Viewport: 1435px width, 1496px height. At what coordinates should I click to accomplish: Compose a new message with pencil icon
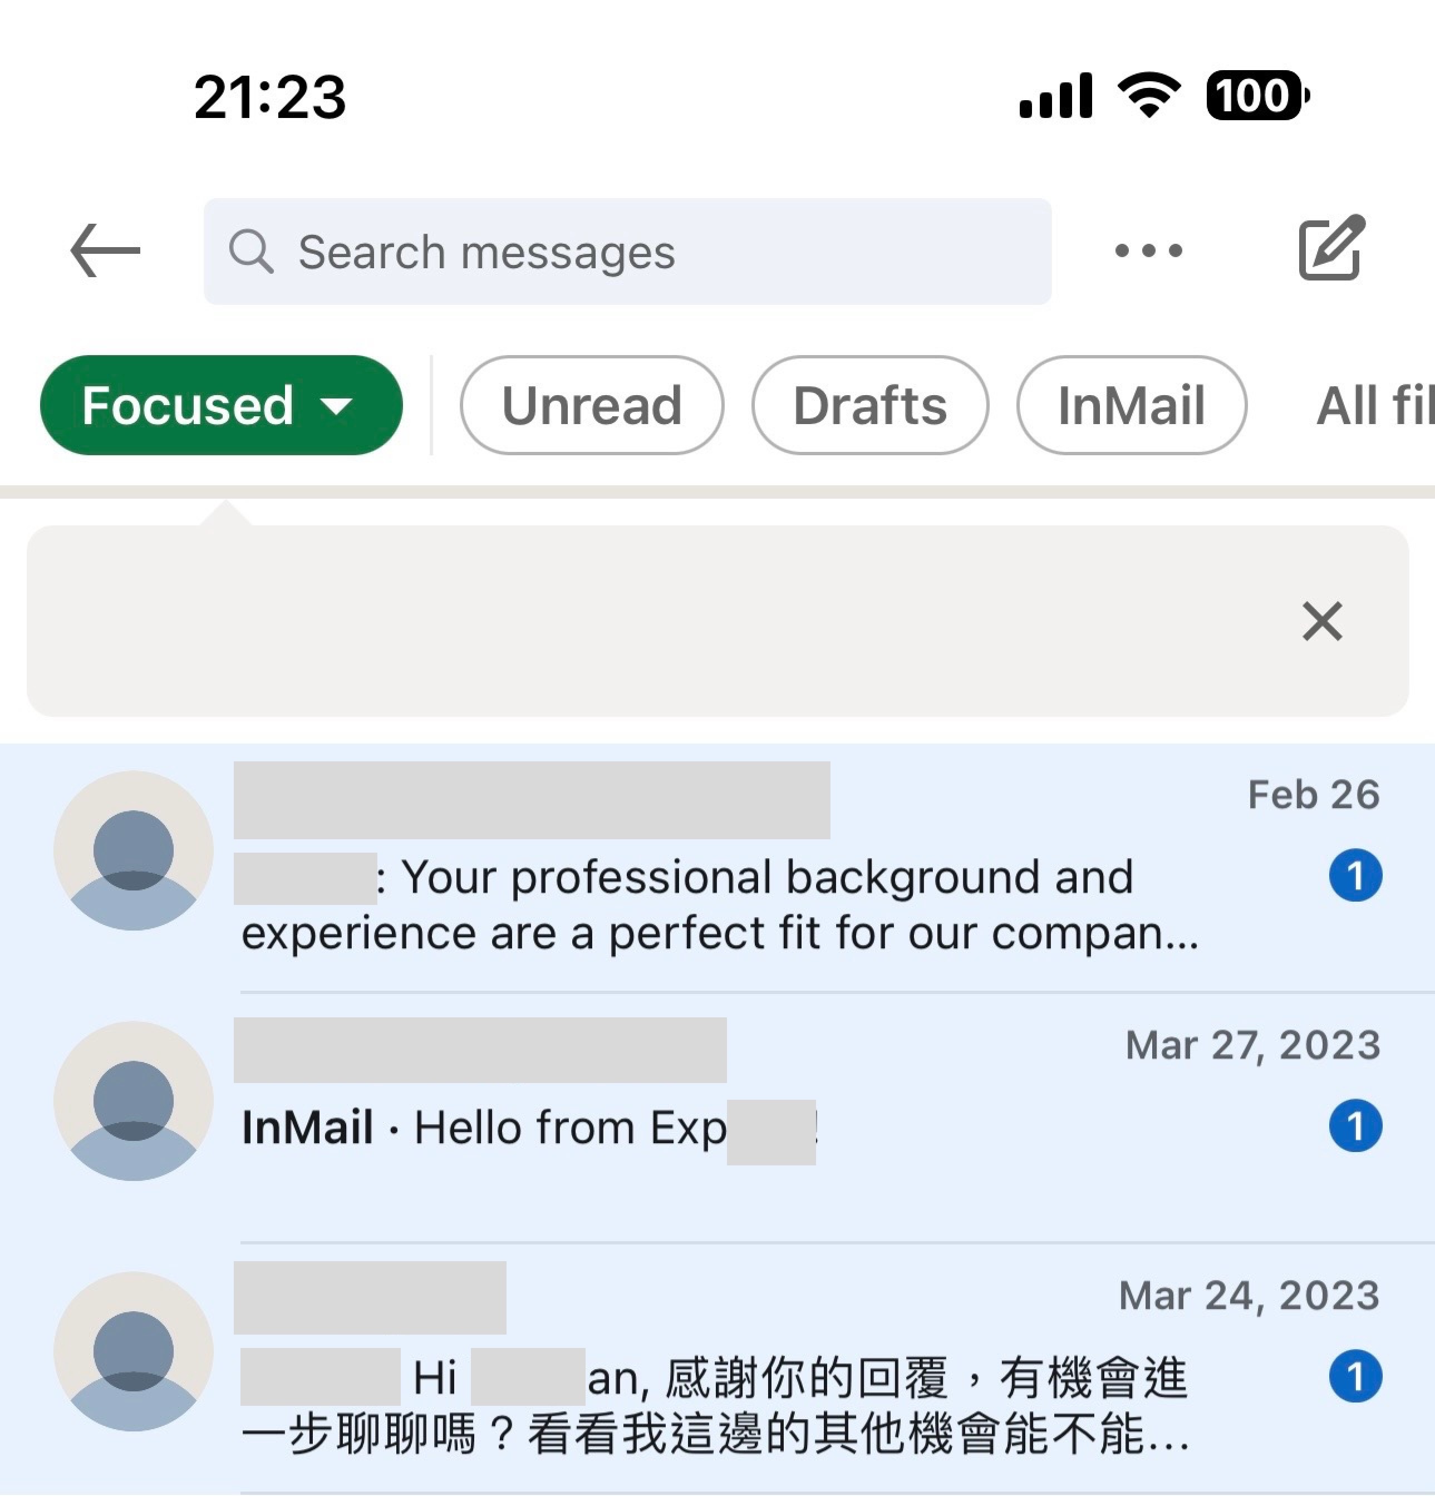1331,248
